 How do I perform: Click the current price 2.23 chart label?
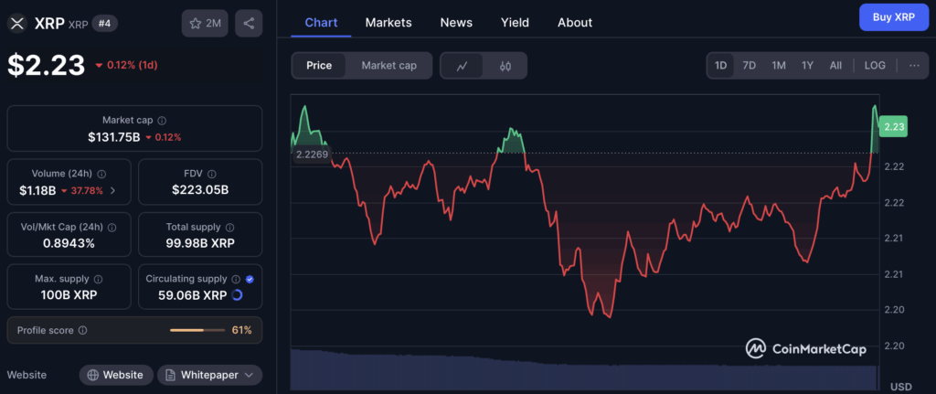(x=894, y=126)
